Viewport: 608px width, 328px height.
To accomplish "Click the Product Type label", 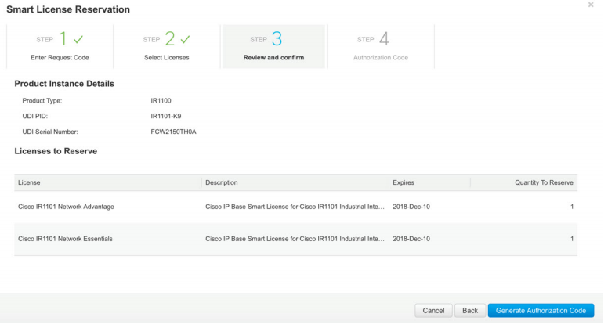I will [42, 101].
